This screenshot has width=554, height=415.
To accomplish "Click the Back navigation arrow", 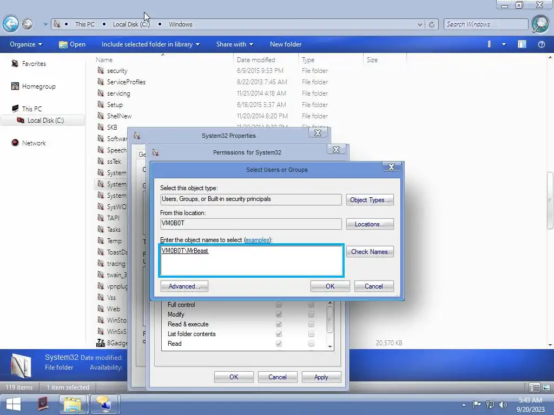I will pyautogui.click(x=11, y=24).
